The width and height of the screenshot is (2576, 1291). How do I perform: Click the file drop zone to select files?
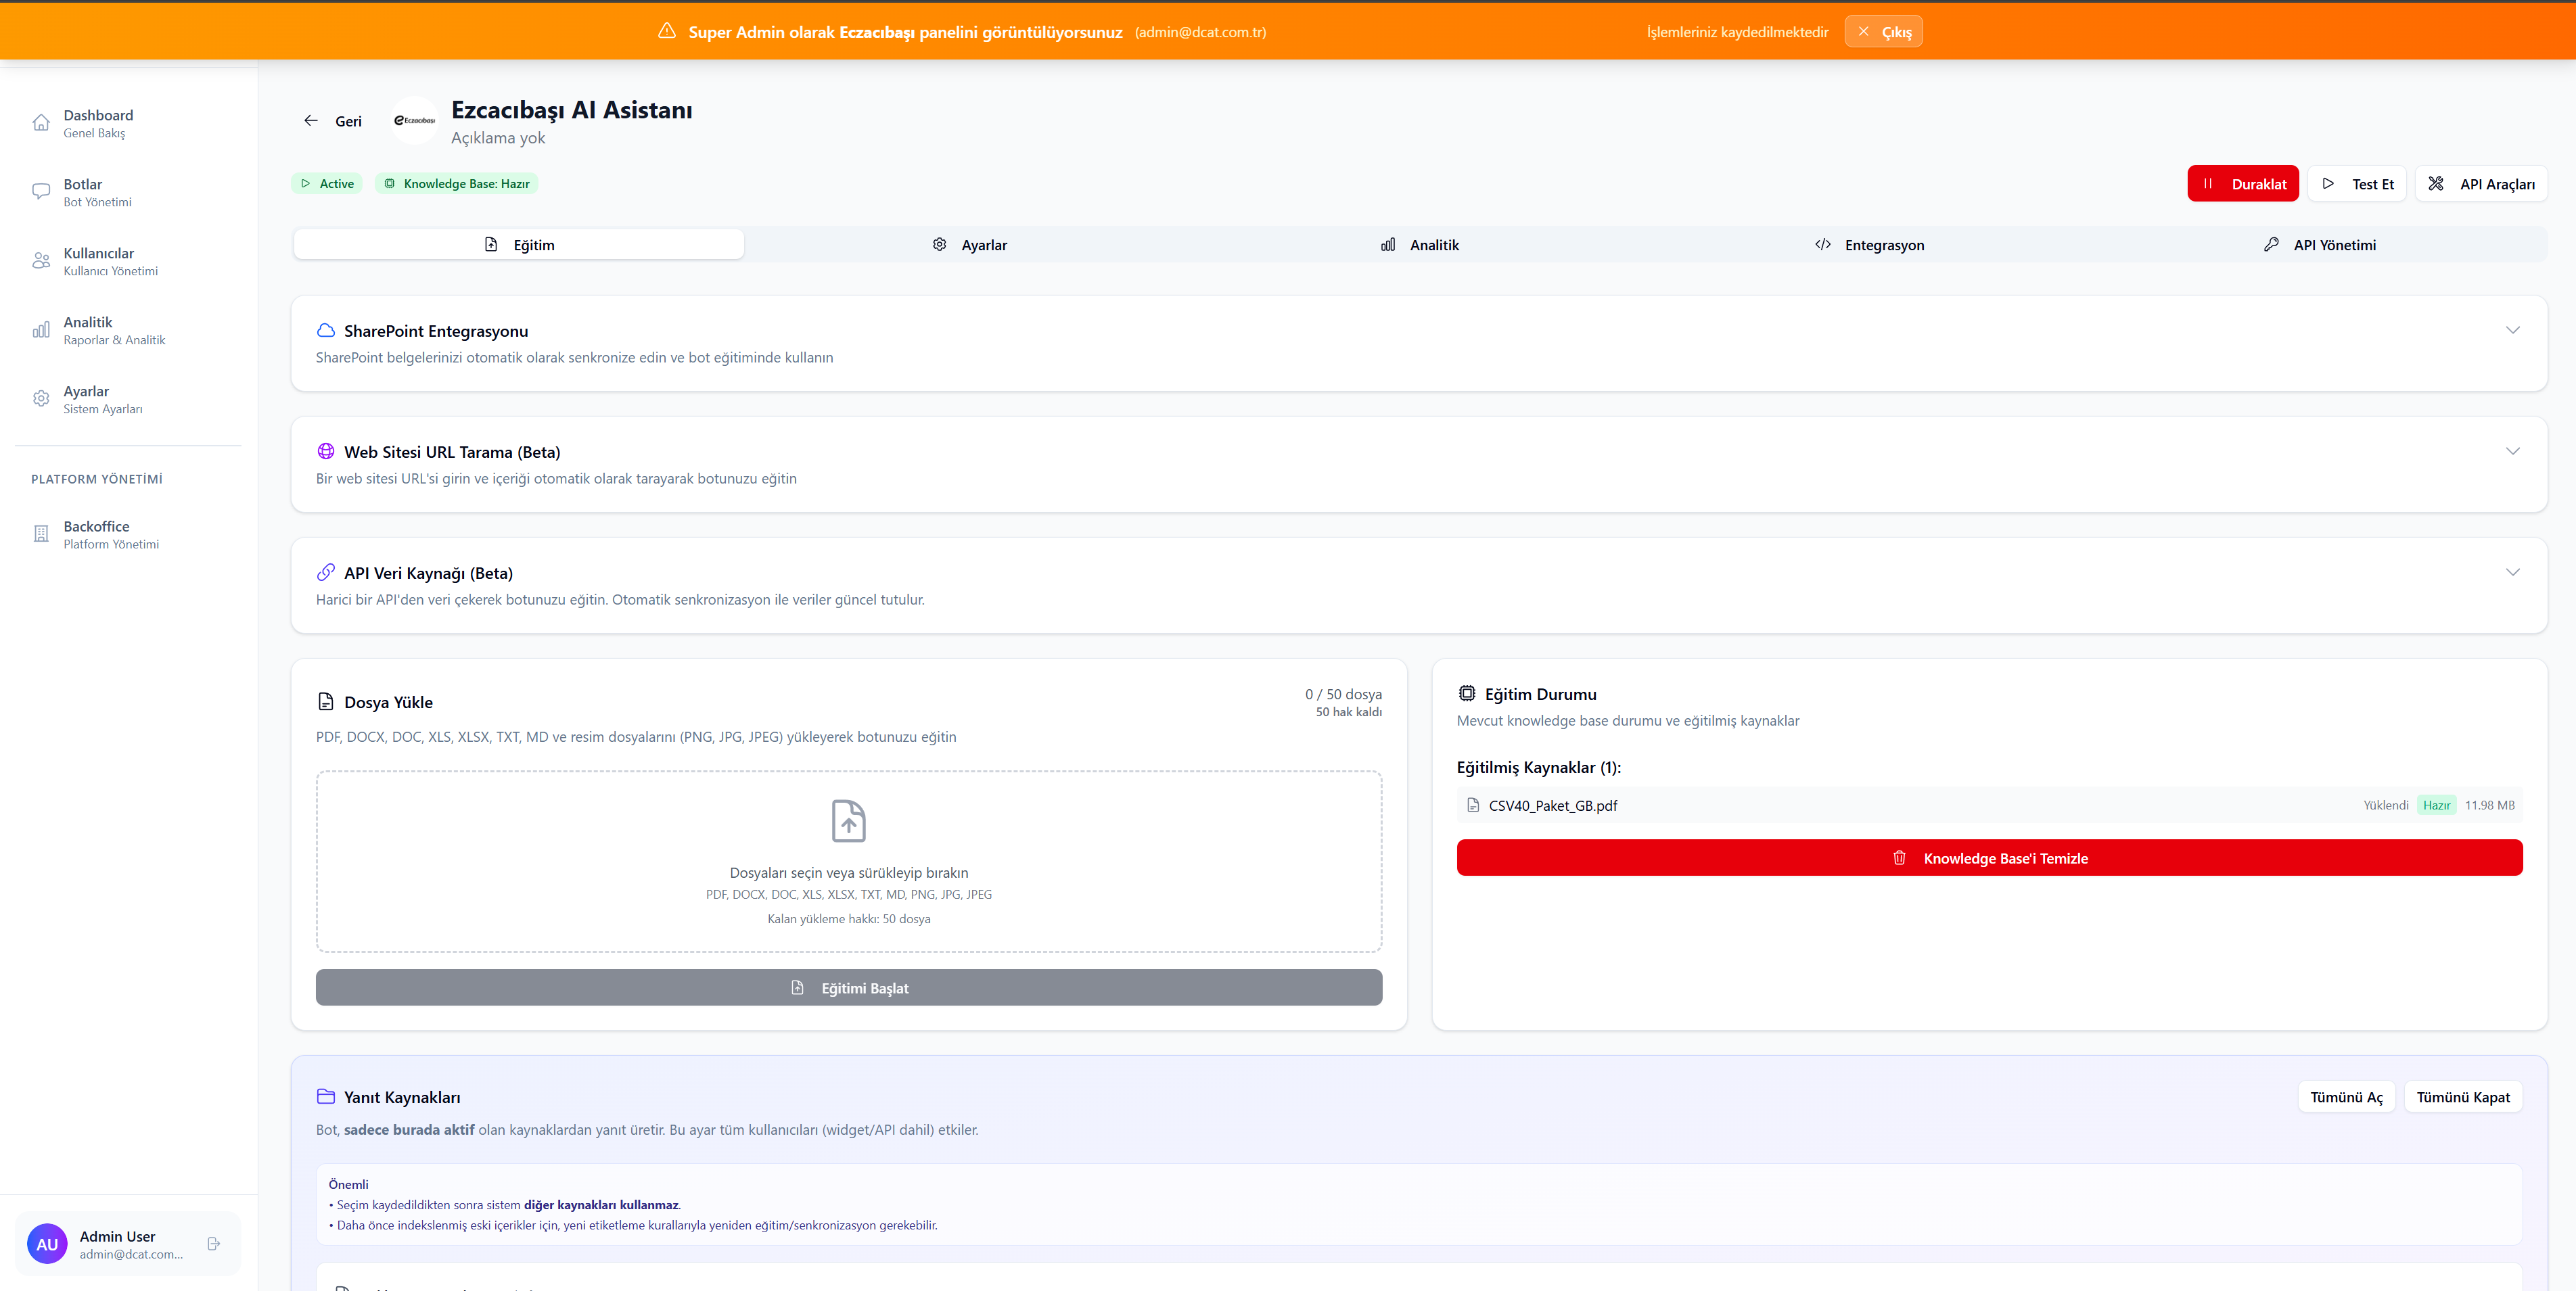[849, 861]
